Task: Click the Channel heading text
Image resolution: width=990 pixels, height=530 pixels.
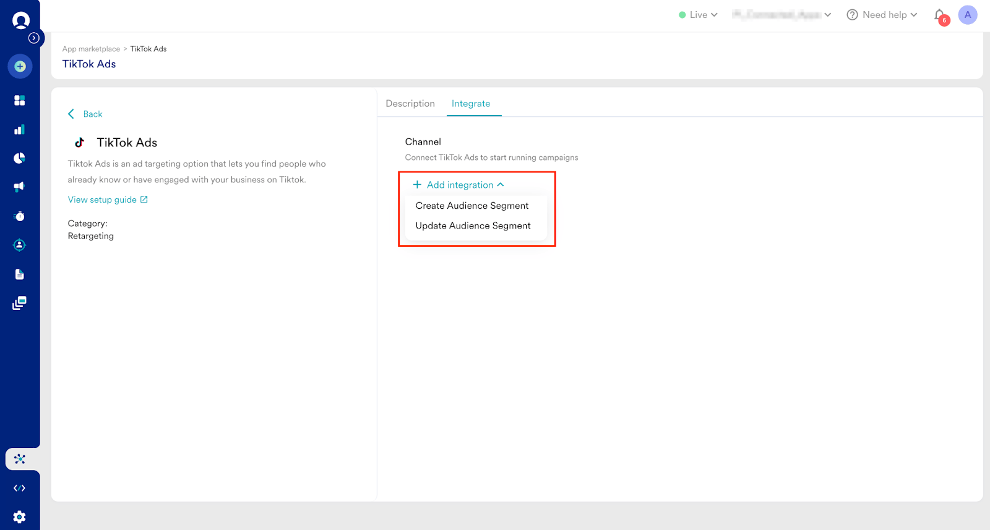Action: [x=423, y=141]
